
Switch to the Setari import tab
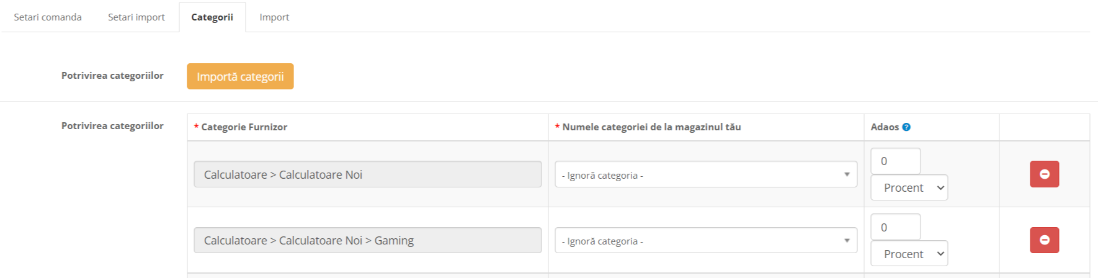[x=136, y=17]
